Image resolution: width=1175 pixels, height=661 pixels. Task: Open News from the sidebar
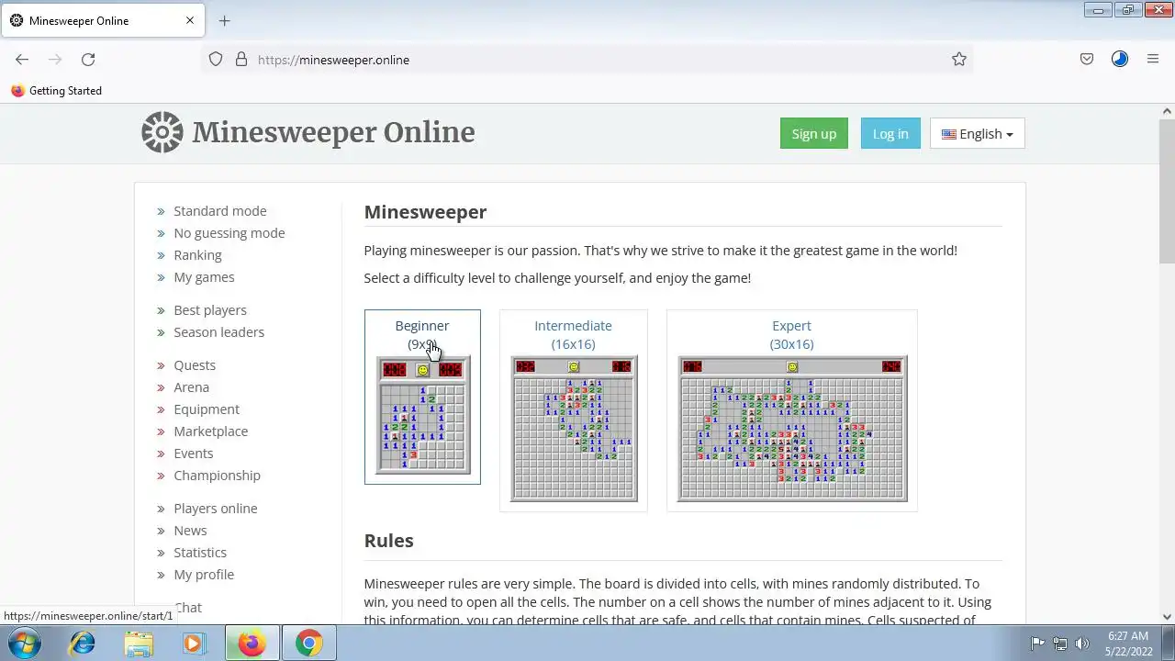point(190,531)
